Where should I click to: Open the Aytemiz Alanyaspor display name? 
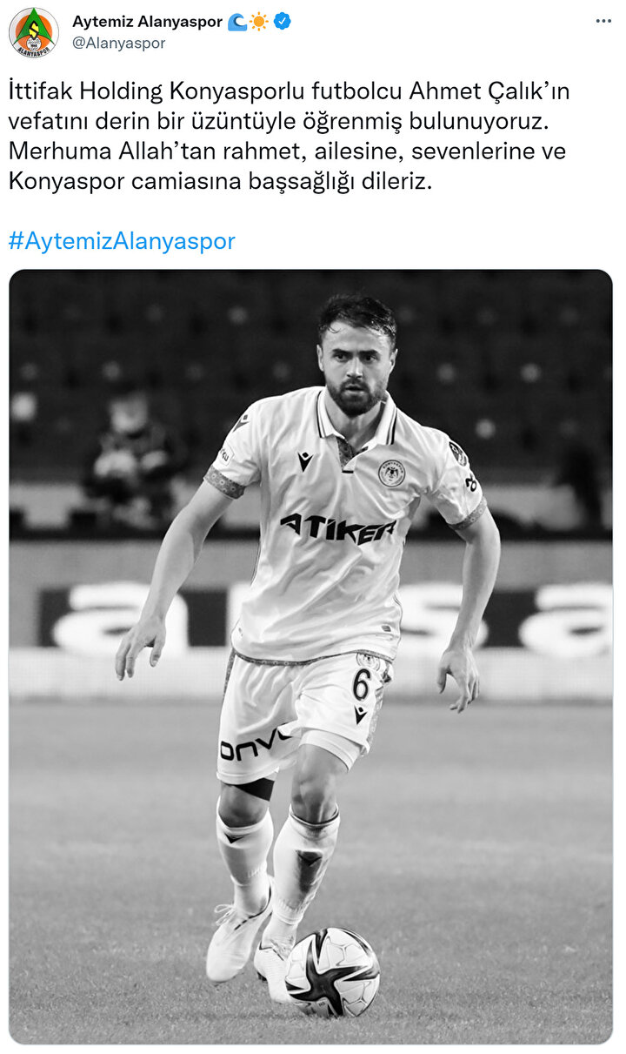(147, 22)
